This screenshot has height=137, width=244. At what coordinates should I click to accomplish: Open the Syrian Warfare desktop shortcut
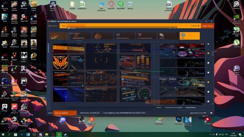14,6
